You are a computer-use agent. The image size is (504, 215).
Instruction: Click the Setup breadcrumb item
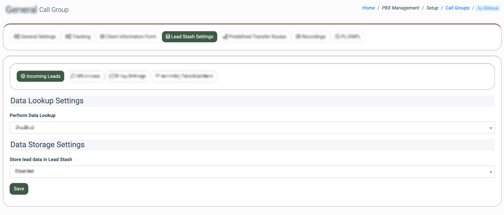432,8
